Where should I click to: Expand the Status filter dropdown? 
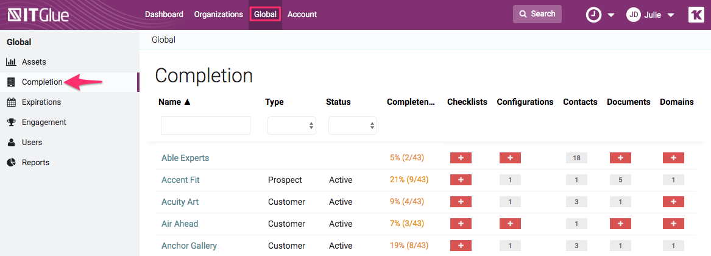[x=352, y=126]
